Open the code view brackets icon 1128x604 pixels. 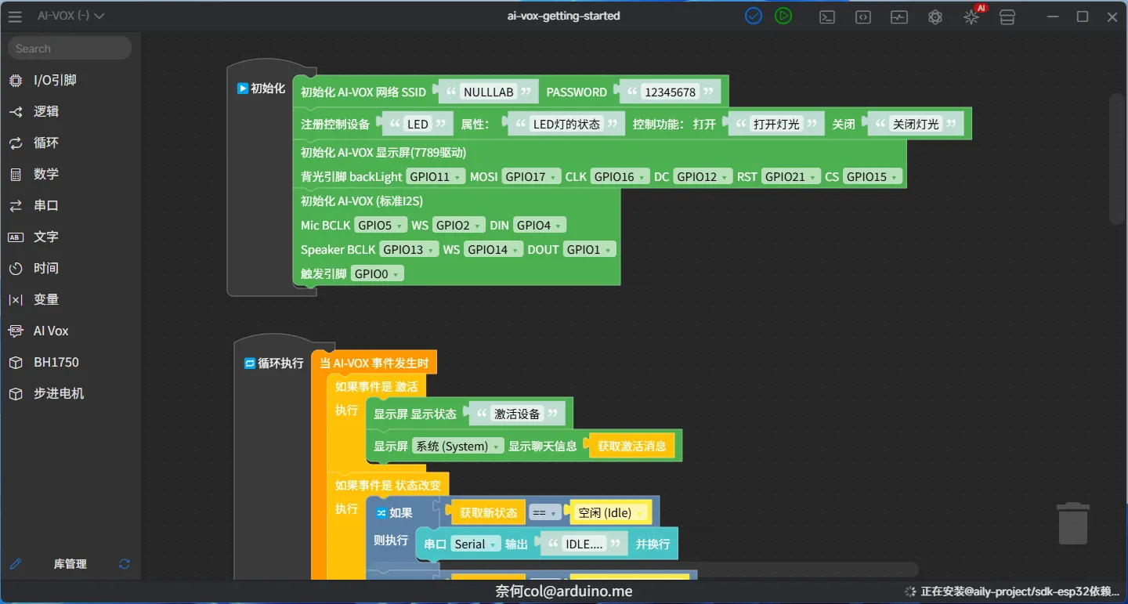pos(862,16)
